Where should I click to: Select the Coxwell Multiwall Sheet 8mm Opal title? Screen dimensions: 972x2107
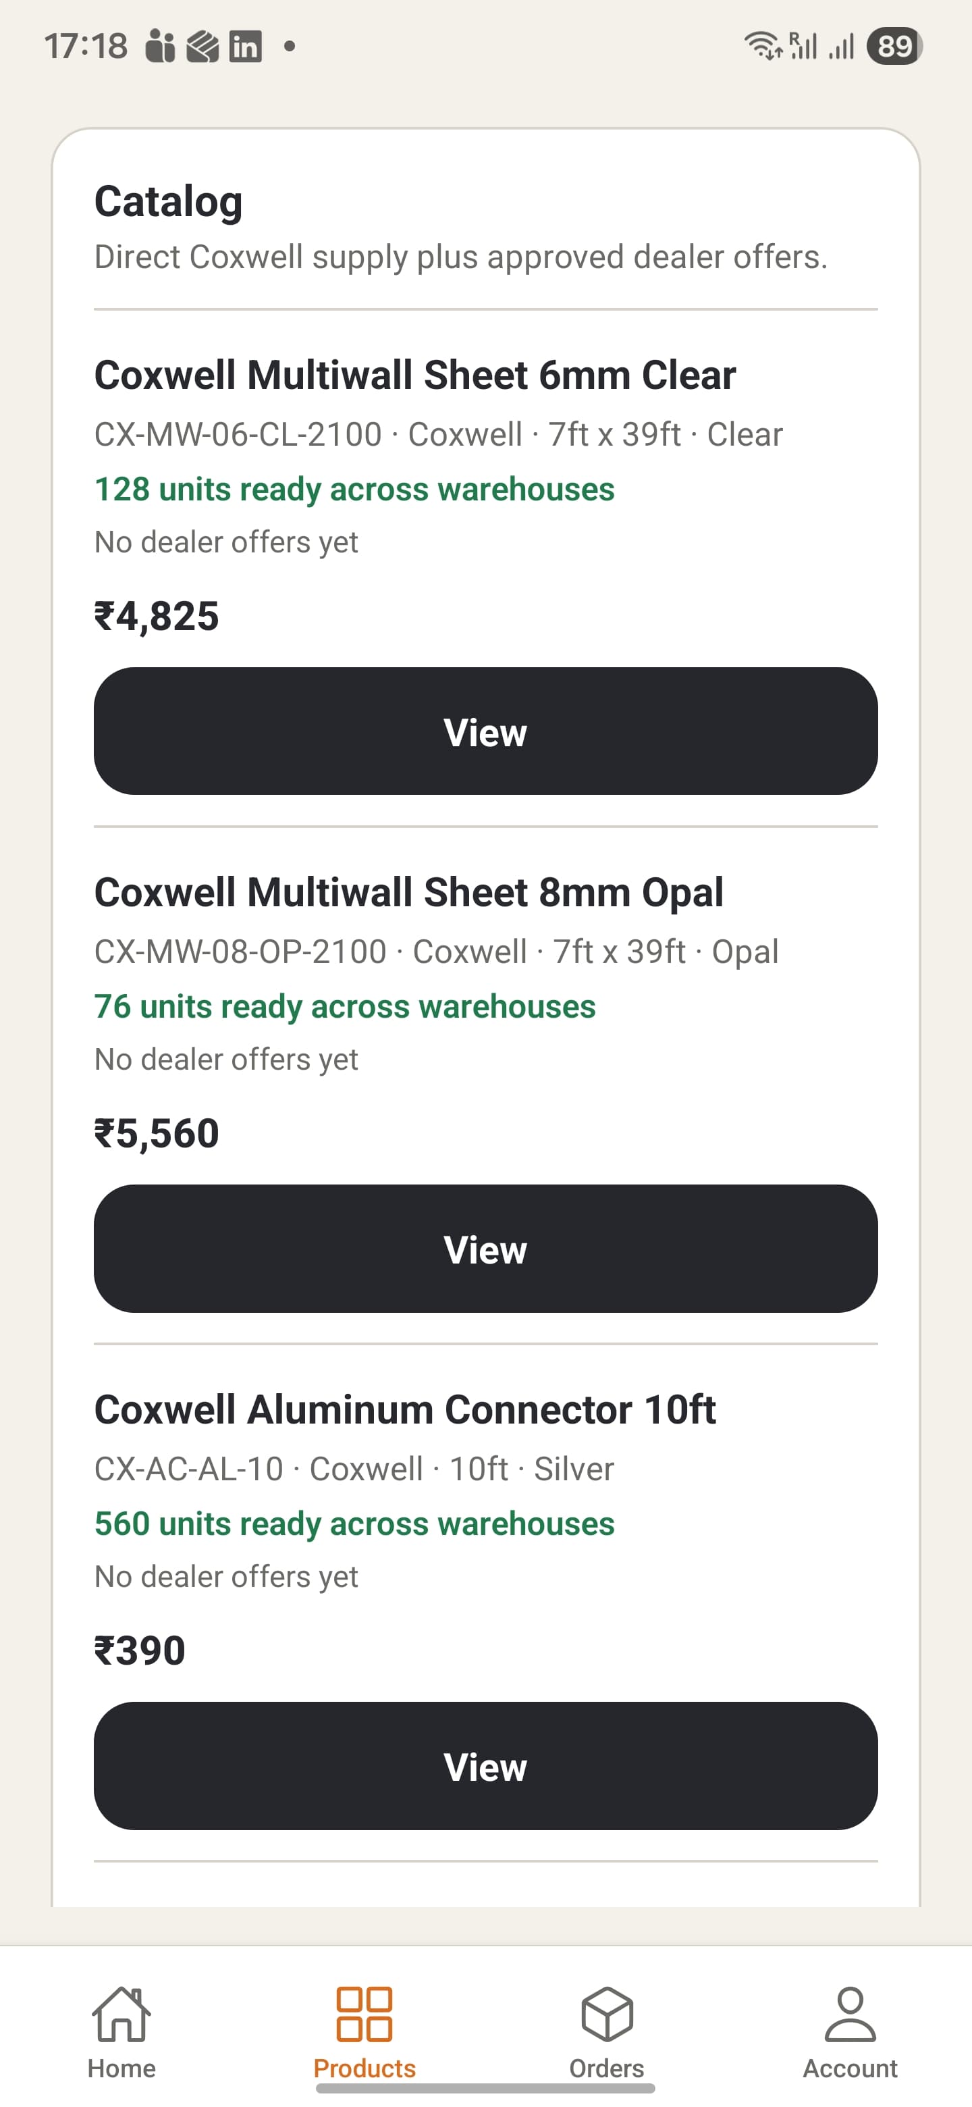[x=410, y=892]
